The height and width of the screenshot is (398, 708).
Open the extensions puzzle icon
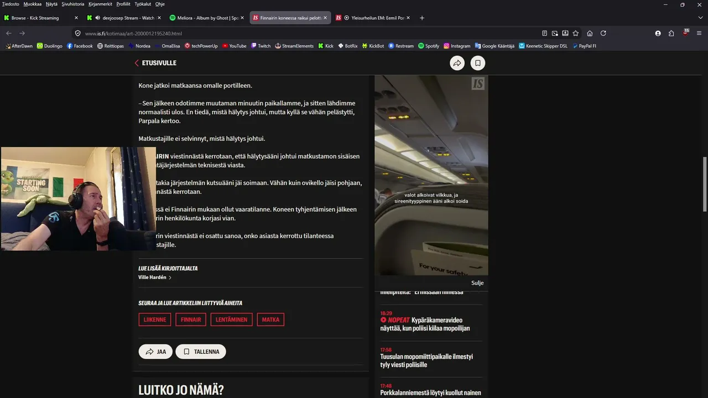click(671, 33)
